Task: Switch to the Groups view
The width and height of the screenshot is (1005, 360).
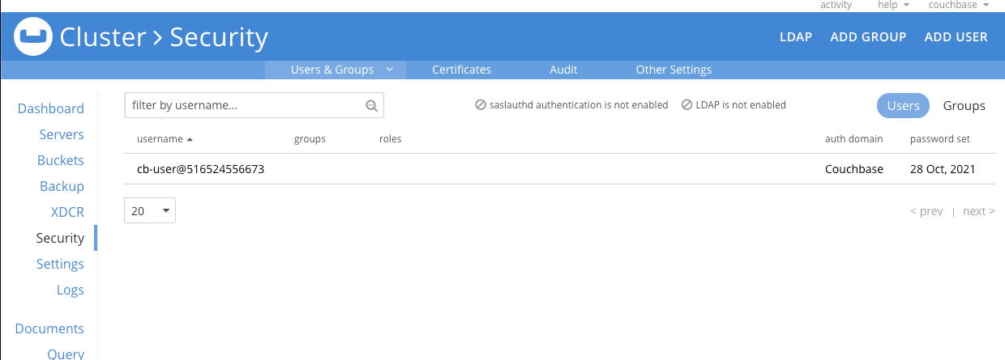Action: 964,106
